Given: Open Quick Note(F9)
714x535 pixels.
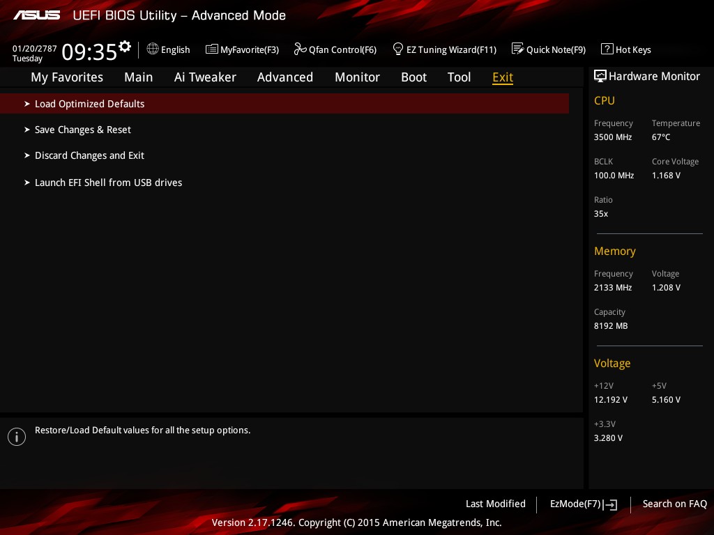Looking at the screenshot, I should tap(556, 49).
